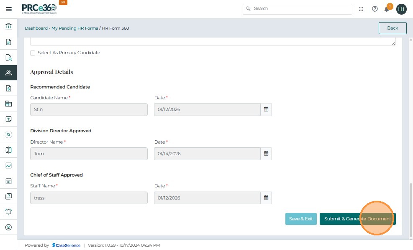413x250 pixels.
Task: Open Chief of Staff date picker
Action: pos(266,198)
